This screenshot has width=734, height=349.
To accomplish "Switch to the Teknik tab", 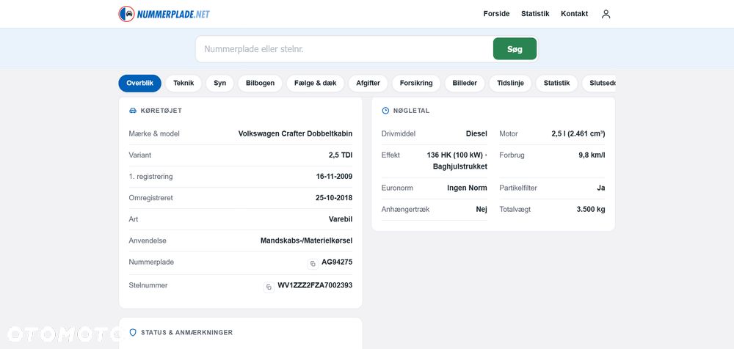I will (183, 84).
